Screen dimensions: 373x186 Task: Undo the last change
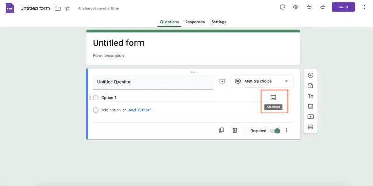[x=309, y=7]
